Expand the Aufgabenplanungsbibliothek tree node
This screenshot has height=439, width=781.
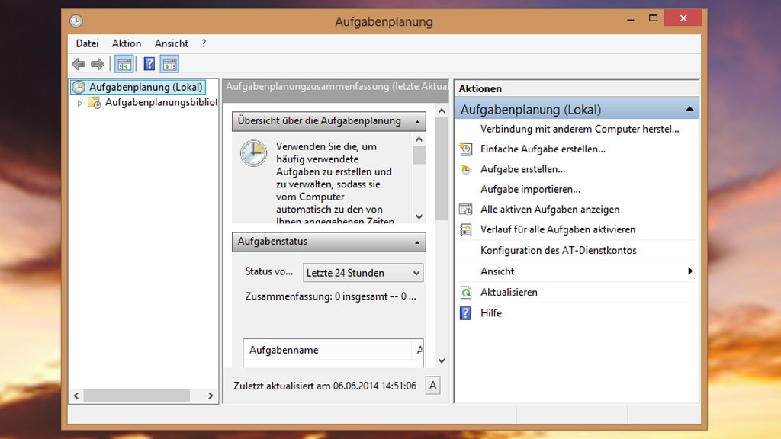click(81, 101)
